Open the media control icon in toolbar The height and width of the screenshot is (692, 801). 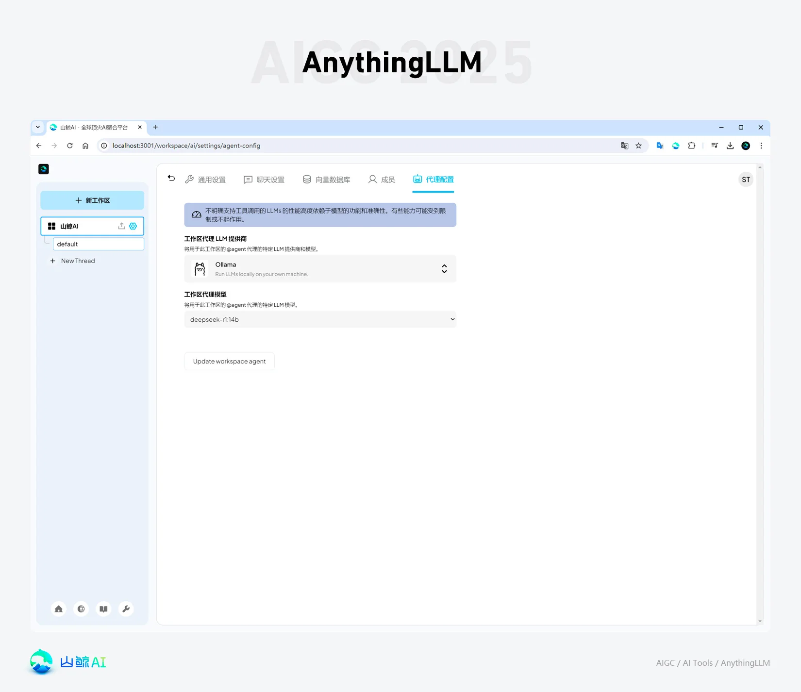coord(715,146)
